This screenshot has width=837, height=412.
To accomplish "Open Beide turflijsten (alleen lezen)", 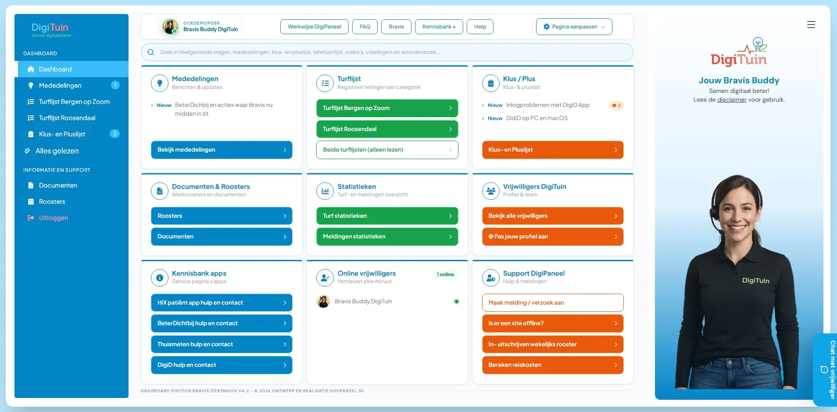I will [x=387, y=150].
